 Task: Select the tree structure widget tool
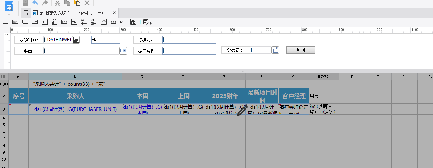pyautogui.click(x=133, y=22)
